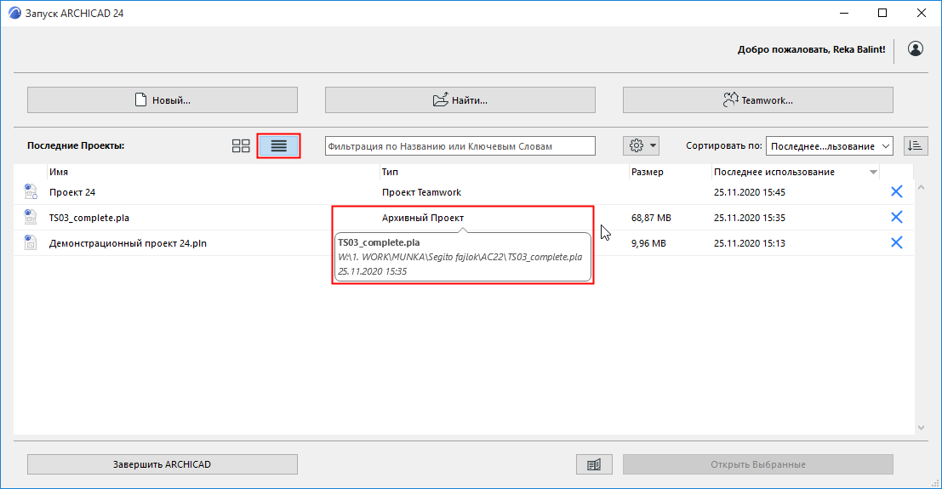The height and width of the screenshot is (489, 942).
Task: Sort by Последнее использование column header
Action: pyautogui.click(x=796, y=172)
